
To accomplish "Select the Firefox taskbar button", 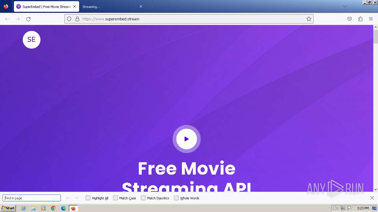I will click(74, 208).
